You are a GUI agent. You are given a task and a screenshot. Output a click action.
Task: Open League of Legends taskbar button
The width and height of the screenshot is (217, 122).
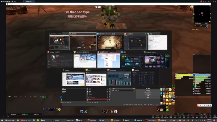pos(69,120)
